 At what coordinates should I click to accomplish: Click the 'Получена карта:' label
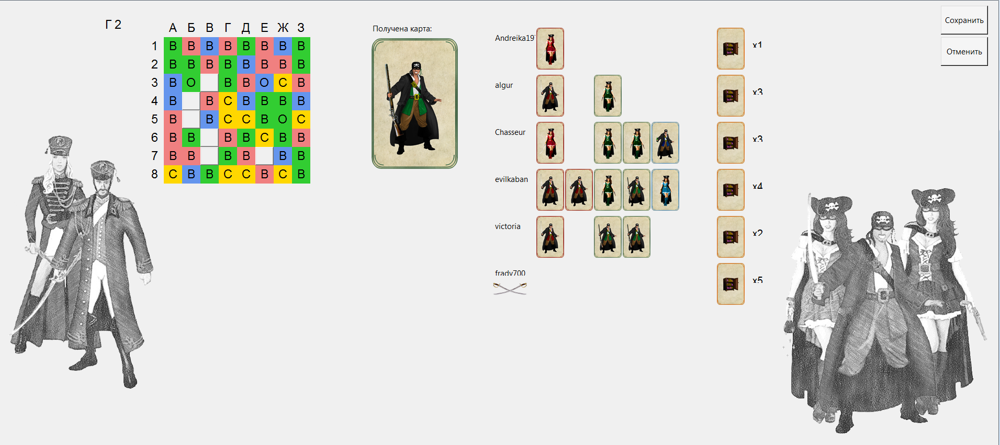tap(402, 29)
